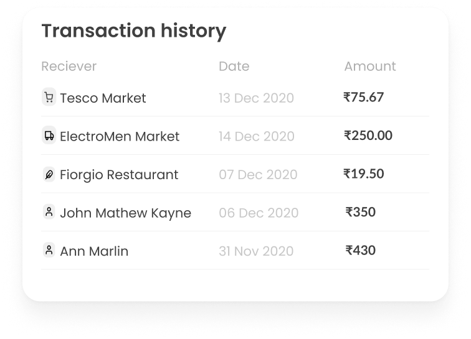Click the person icon beside John Mathew Kayne

pos(49,212)
